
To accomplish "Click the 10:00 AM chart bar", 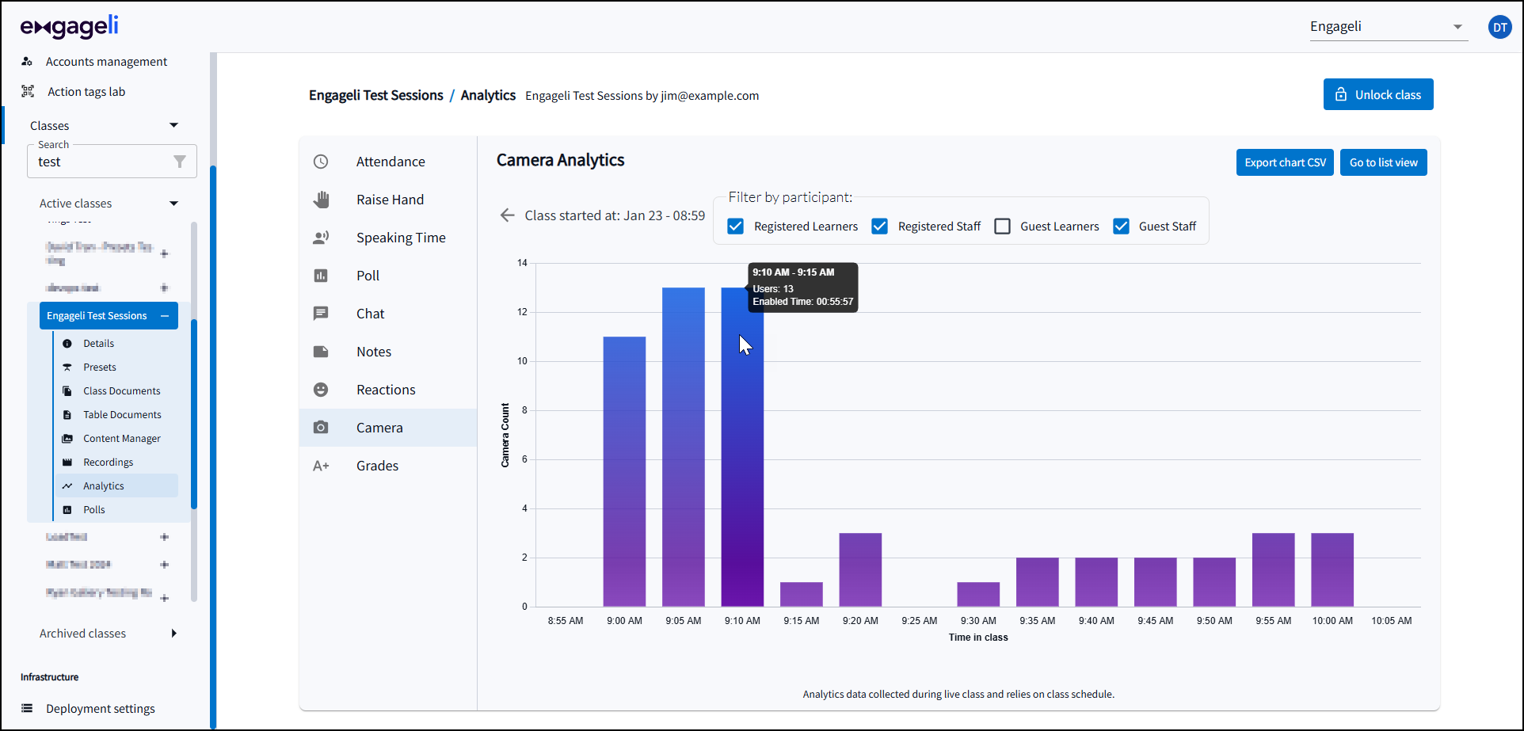I will click(1332, 569).
